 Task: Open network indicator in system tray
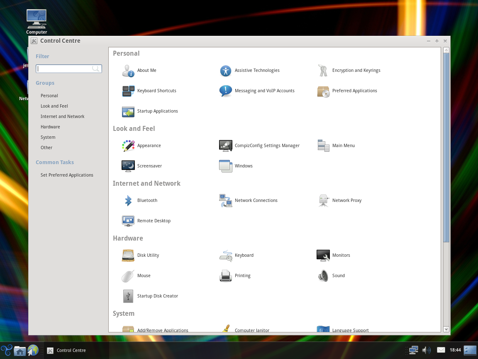(413, 350)
